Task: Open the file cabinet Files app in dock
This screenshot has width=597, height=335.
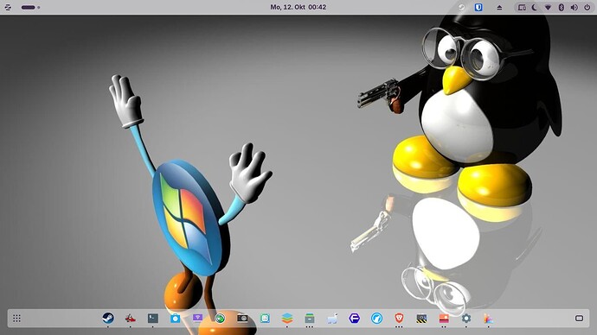Action: click(310, 318)
